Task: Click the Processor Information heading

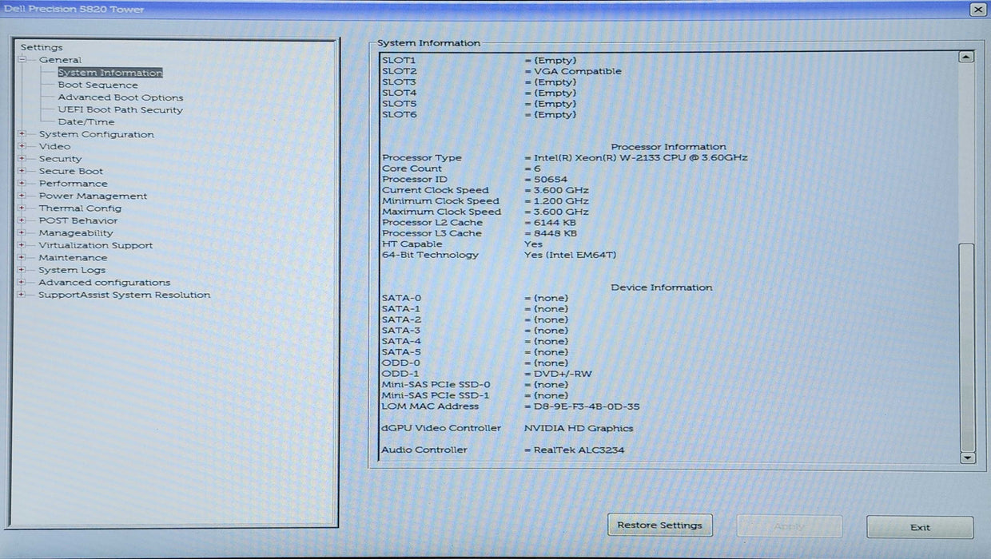Action: pyautogui.click(x=668, y=147)
